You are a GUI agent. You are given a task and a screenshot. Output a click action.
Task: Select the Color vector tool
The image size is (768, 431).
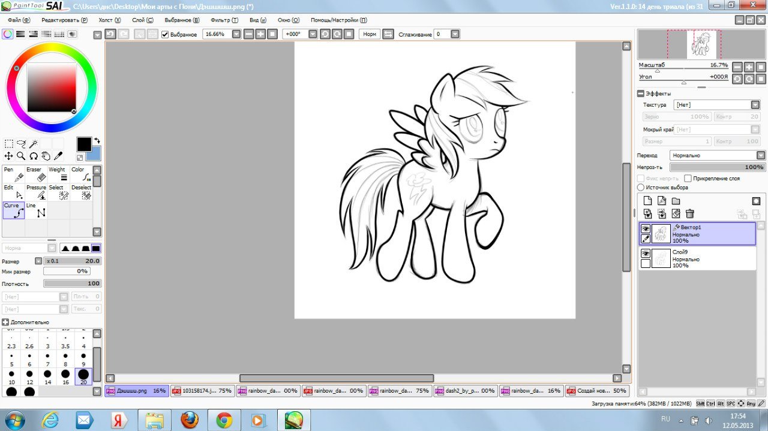tap(81, 174)
